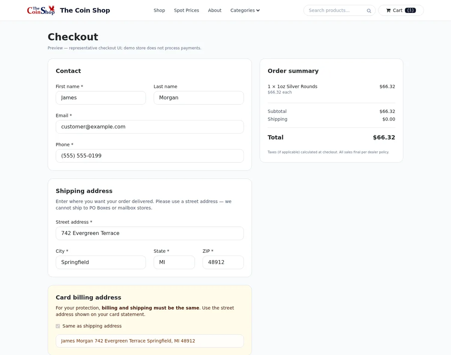Open the Spot Prices page

186,11
